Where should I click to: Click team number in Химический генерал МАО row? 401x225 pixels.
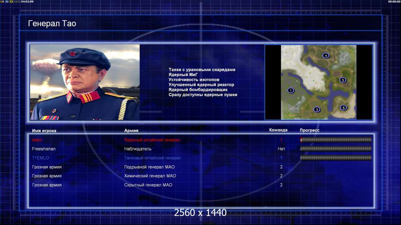[281, 176]
